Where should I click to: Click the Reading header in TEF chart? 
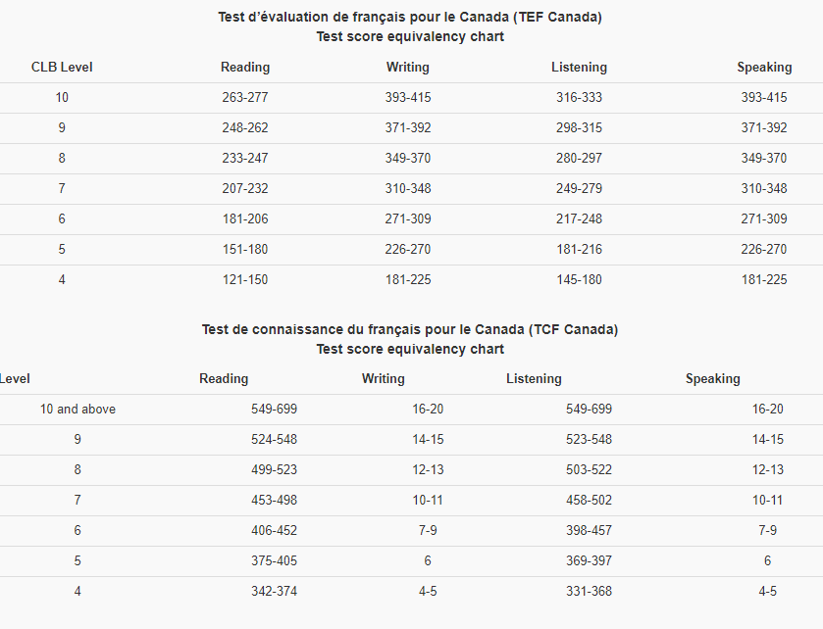pyautogui.click(x=245, y=68)
